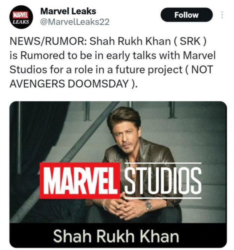Click the white STUDIOS wordmark in image

[163, 180]
